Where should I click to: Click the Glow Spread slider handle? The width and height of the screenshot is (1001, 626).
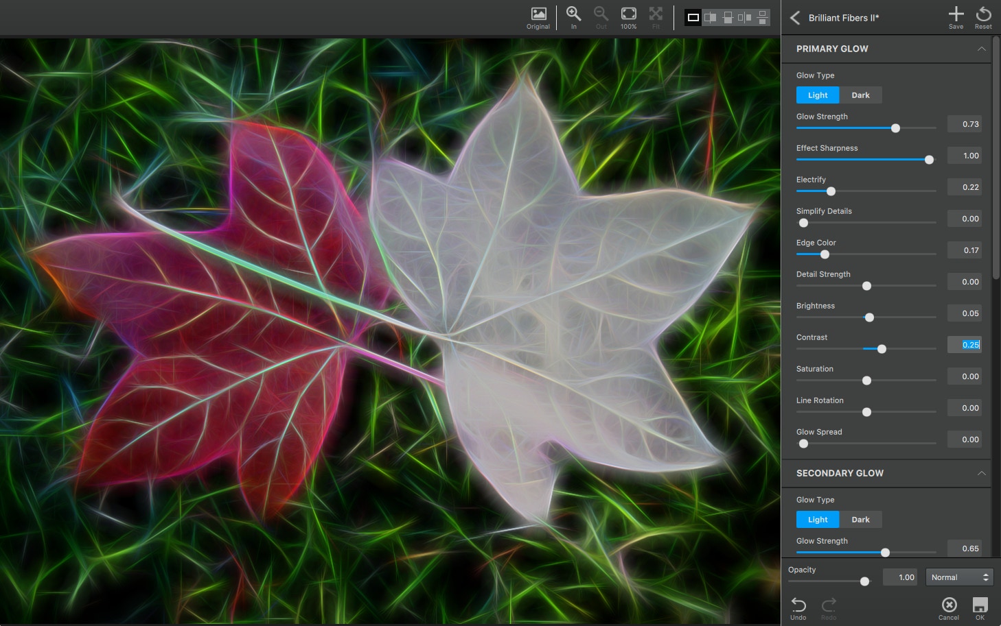tap(803, 444)
